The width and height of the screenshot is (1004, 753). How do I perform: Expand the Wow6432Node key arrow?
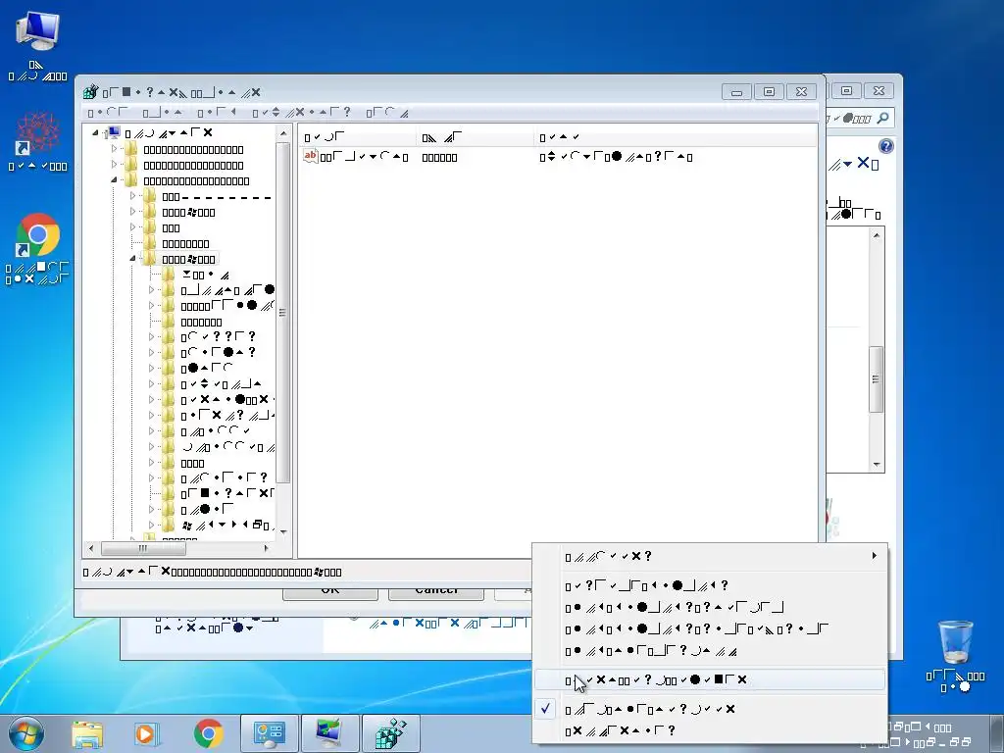coord(151,526)
